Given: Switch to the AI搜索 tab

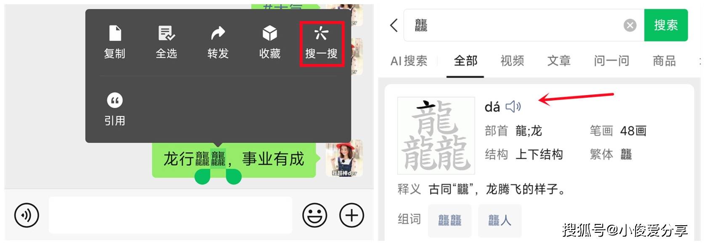Looking at the screenshot, I should [409, 61].
